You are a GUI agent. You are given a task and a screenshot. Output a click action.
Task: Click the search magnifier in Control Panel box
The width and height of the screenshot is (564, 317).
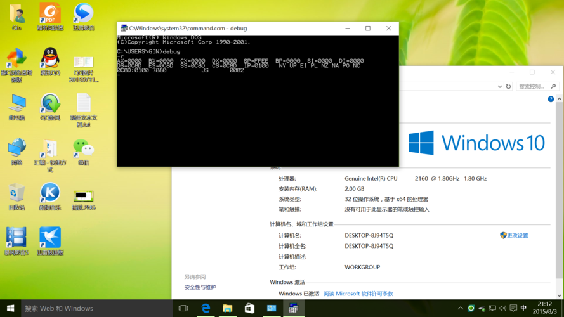click(554, 86)
